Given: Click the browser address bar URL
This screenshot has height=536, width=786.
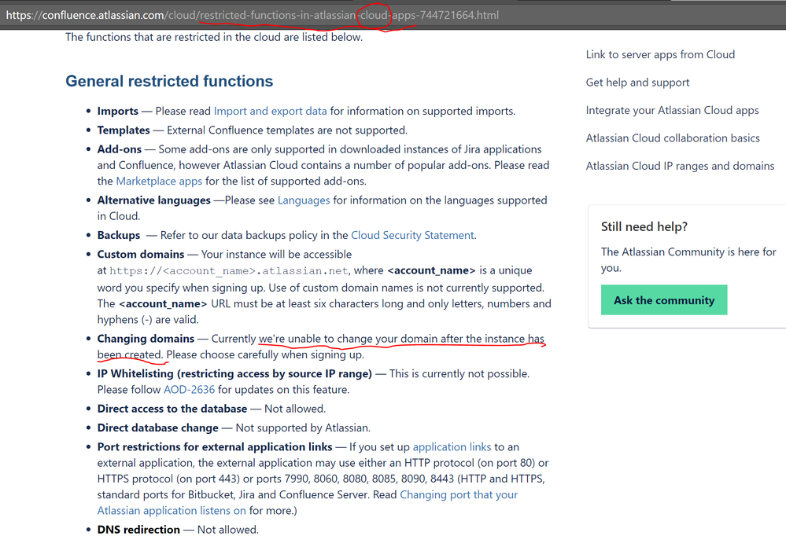Looking at the screenshot, I should coord(252,15).
